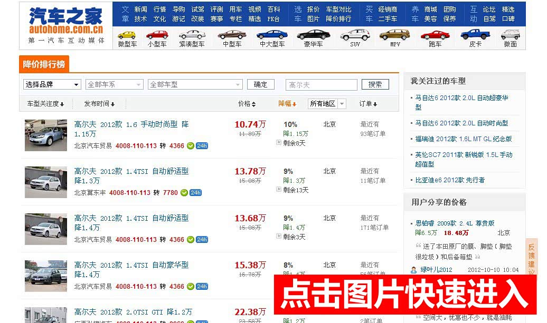The height and width of the screenshot is (323, 547).
Task: Open 思铂睿 2009款 2.4L 尊贵版 link
Action: (x=455, y=223)
